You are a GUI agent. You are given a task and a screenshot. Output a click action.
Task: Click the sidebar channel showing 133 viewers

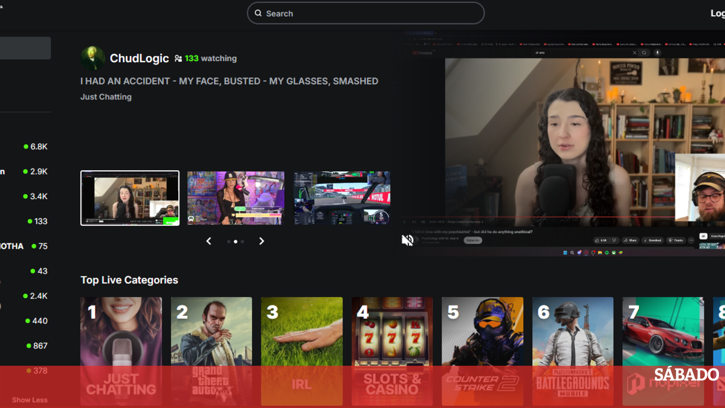25,222
